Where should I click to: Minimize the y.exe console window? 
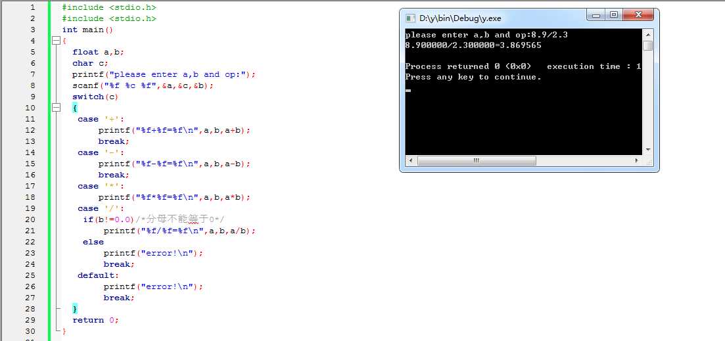[x=596, y=15]
